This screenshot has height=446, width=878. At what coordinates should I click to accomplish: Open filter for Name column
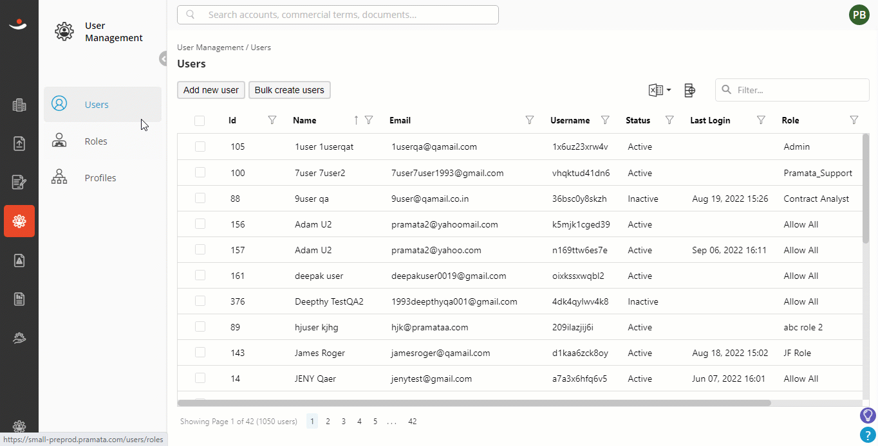click(x=369, y=120)
